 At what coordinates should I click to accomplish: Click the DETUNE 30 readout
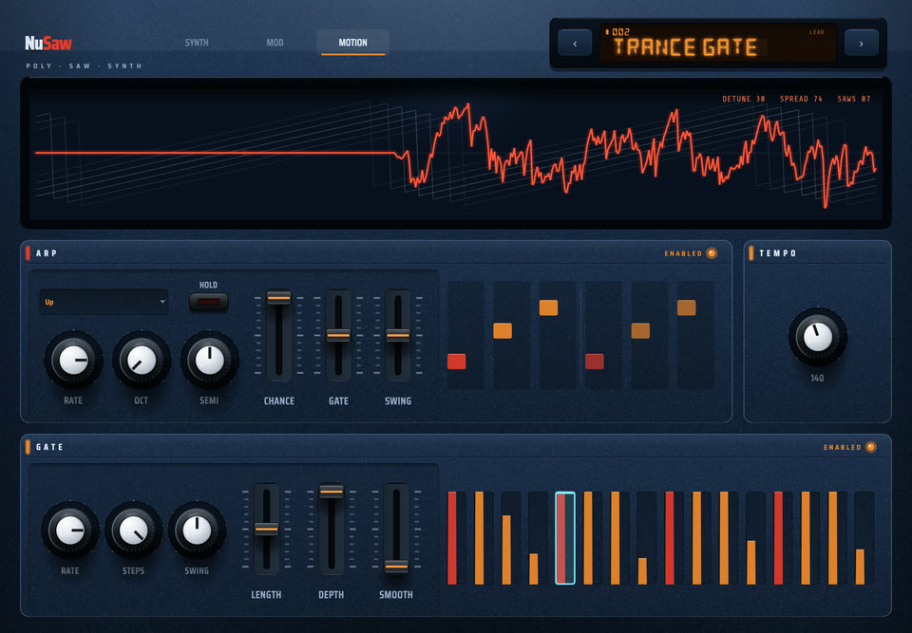(x=743, y=99)
